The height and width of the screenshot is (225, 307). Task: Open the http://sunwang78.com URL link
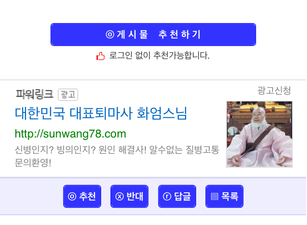click(x=71, y=134)
